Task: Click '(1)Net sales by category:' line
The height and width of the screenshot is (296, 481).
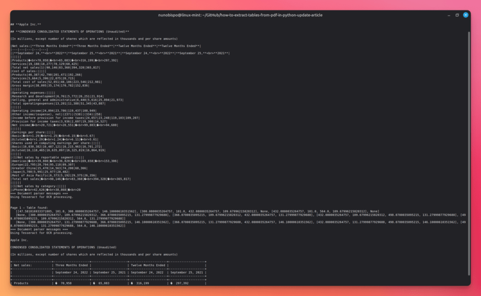Action: coord(39,186)
